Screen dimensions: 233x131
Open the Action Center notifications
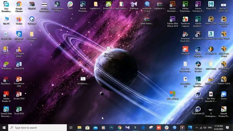(227, 128)
